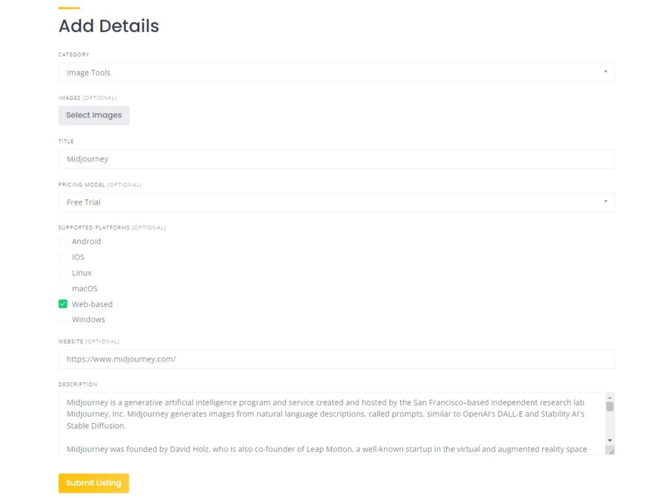This screenshot has height=498, width=672.
Task: Click the Title field containing Midjourney
Action: coord(336,159)
